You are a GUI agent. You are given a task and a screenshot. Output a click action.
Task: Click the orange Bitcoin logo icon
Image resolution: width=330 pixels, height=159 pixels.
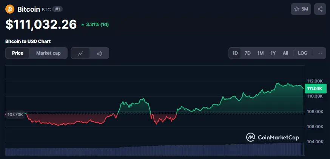point(10,9)
